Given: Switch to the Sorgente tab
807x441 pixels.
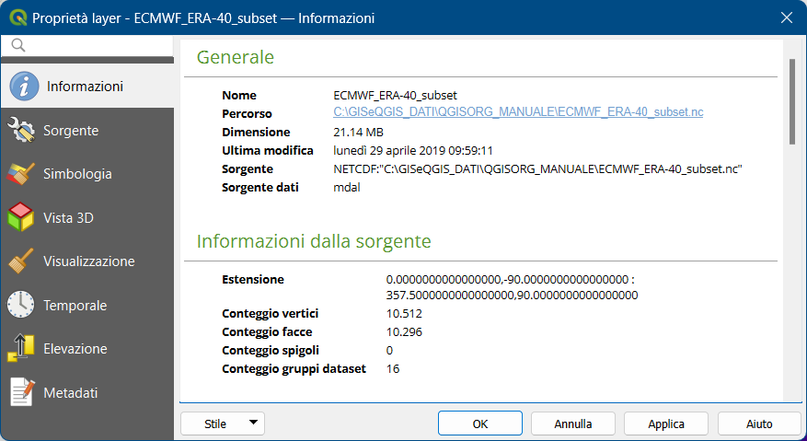Looking at the screenshot, I should [87, 131].
